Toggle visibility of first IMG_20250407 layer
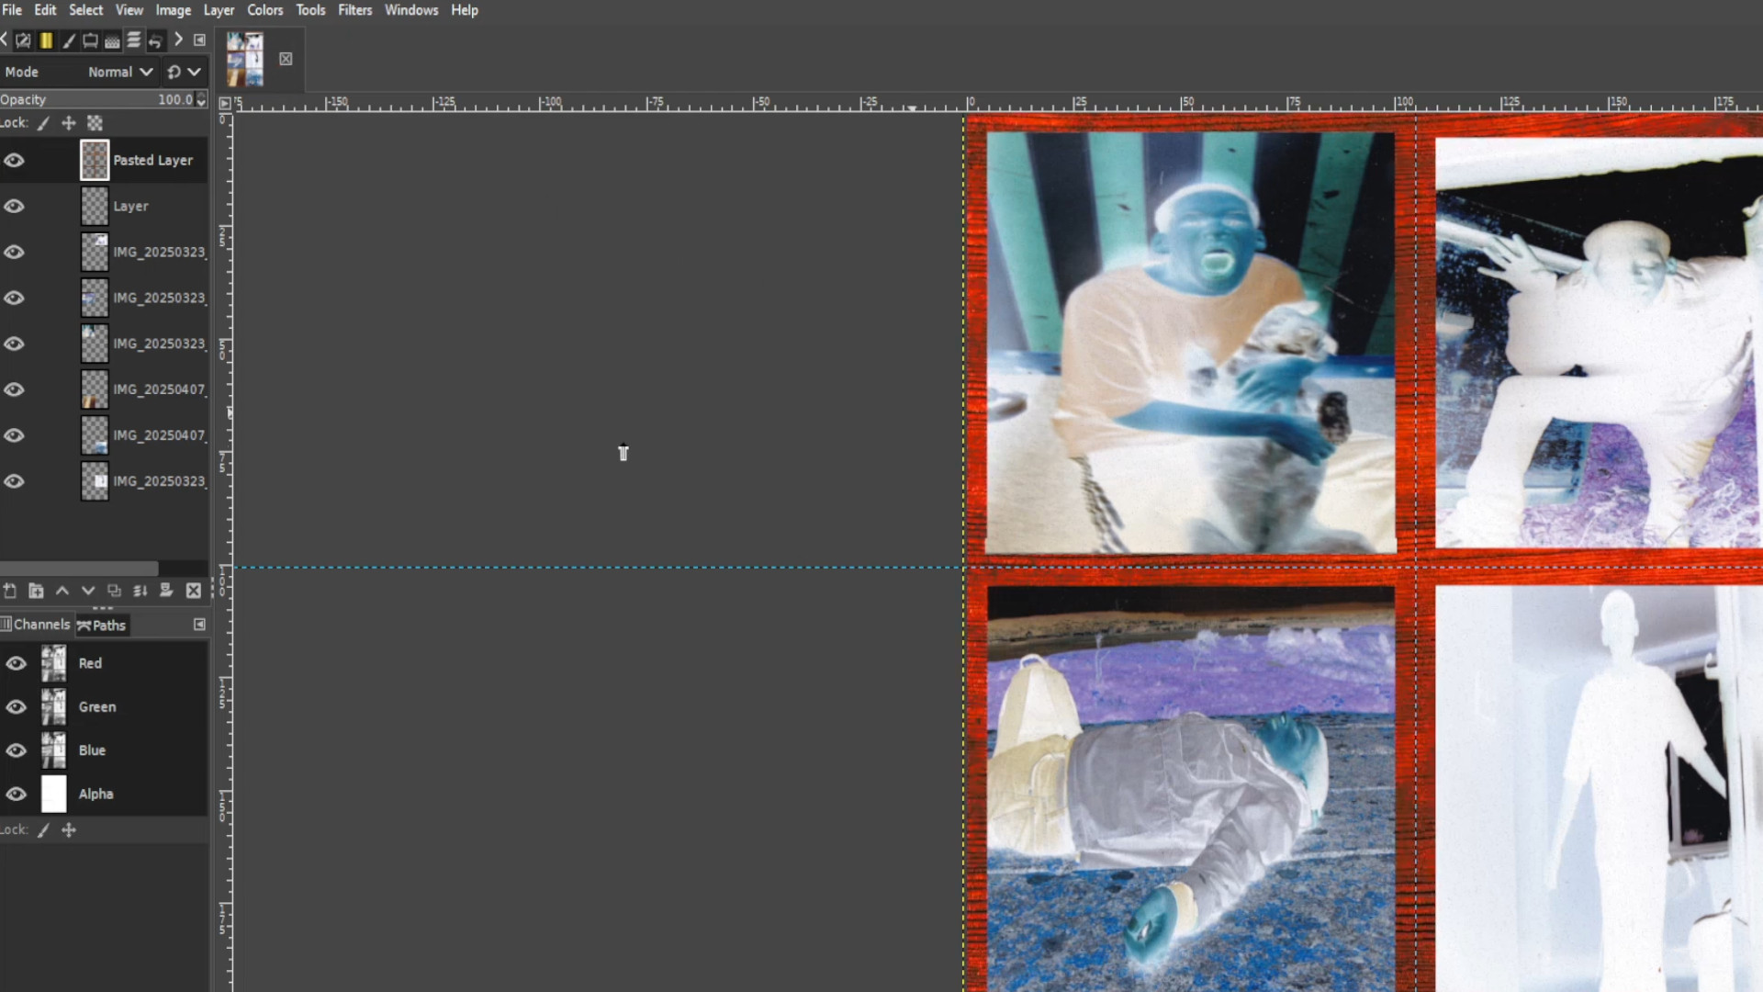The image size is (1763, 992). click(14, 389)
